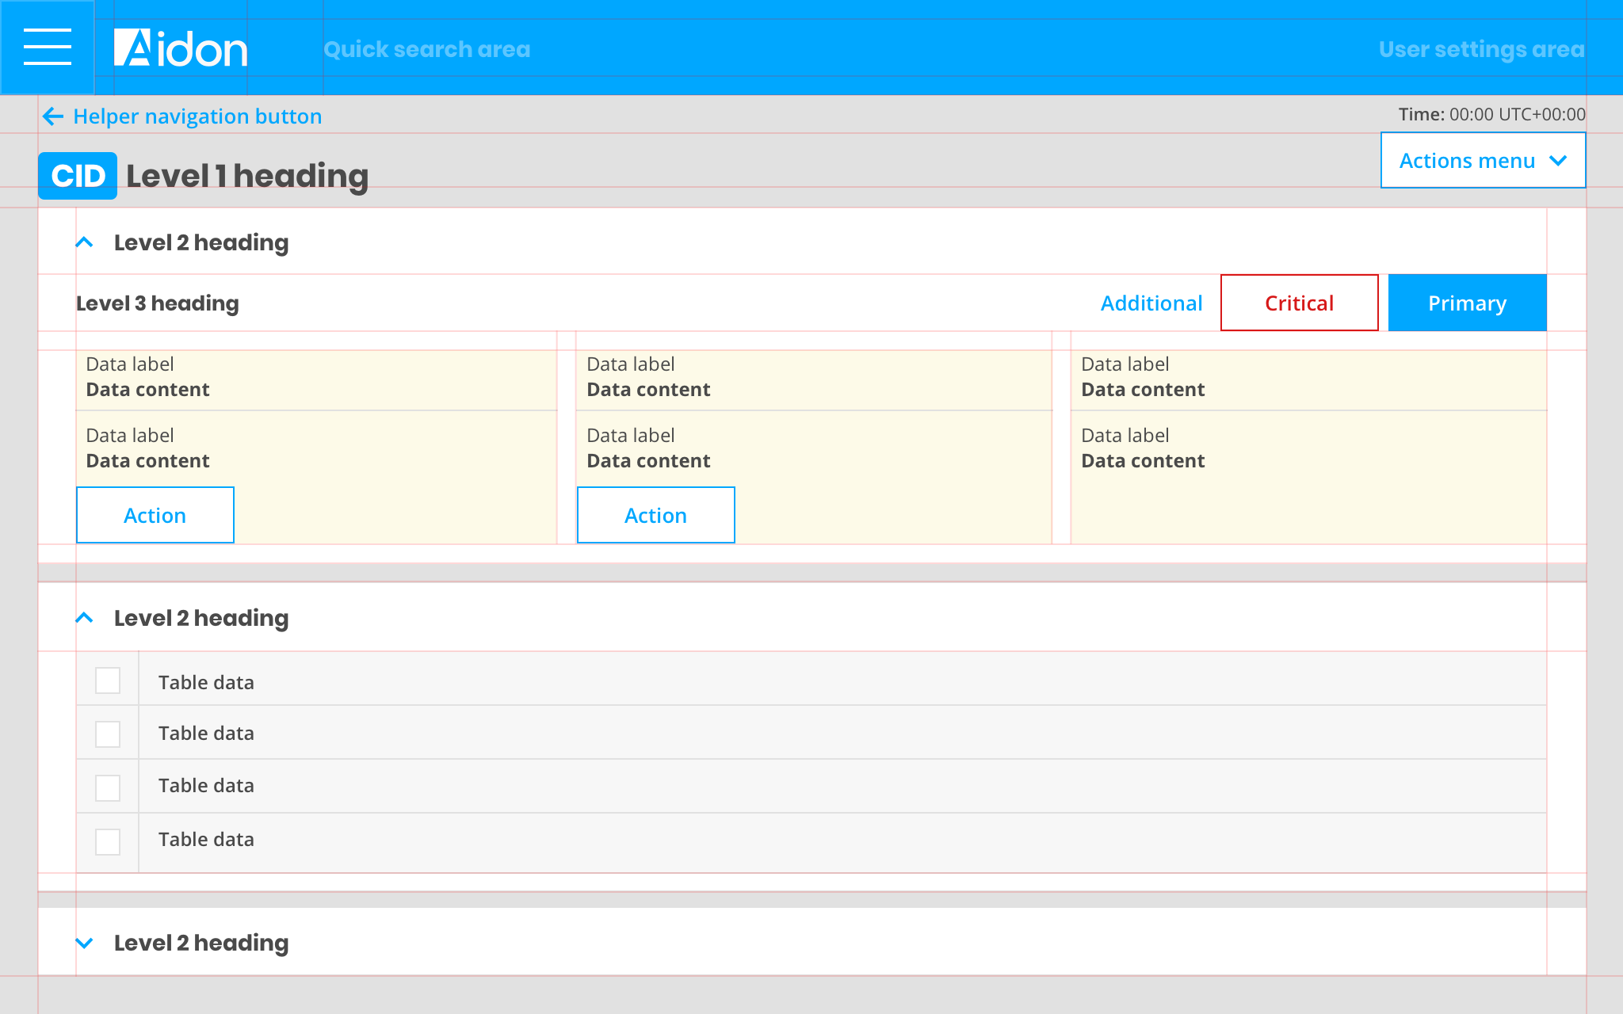Open the hamburger menu
Viewport: 1623px width, 1014px height.
(x=48, y=48)
